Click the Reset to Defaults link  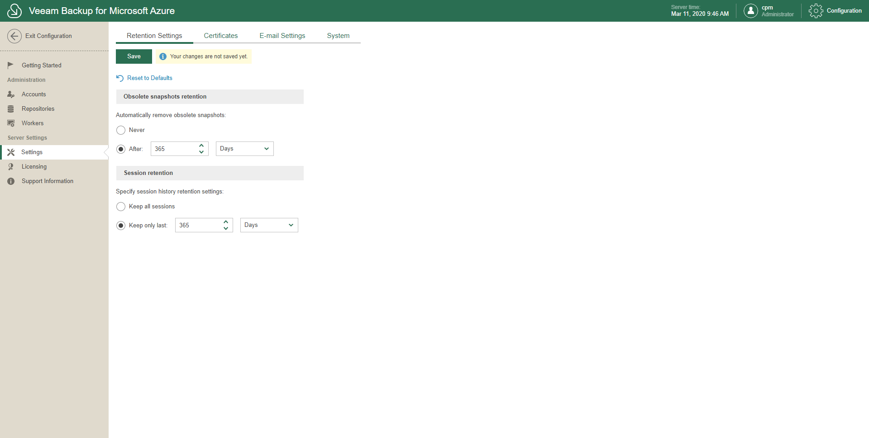tap(150, 78)
